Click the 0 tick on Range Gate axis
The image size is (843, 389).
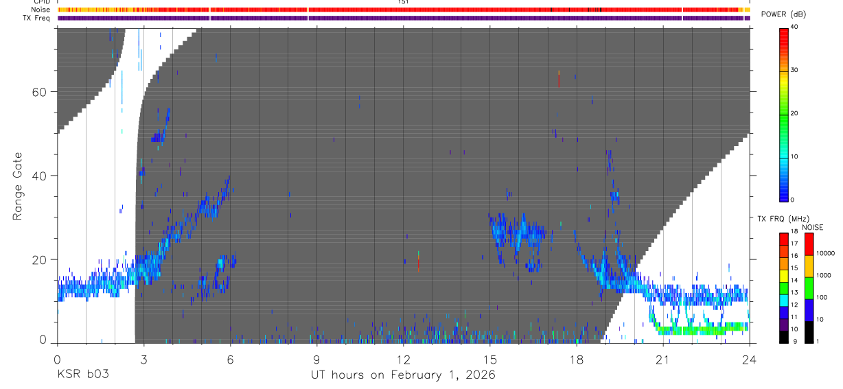[x=43, y=340]
